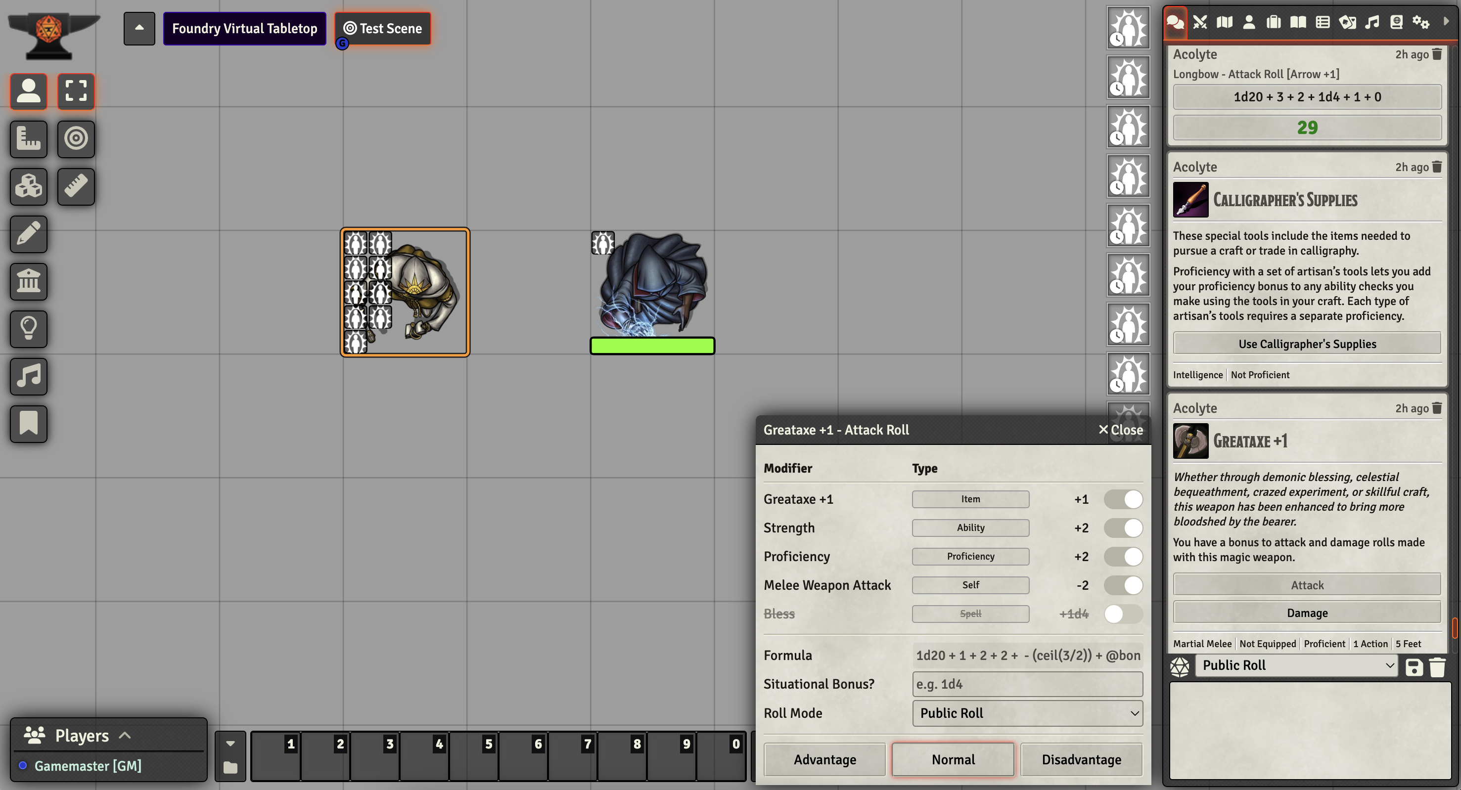The image size is (1461, 790).
Task: Click the Situational Bonus input field
Action: pyautogui.click(x=1027, y=684)
